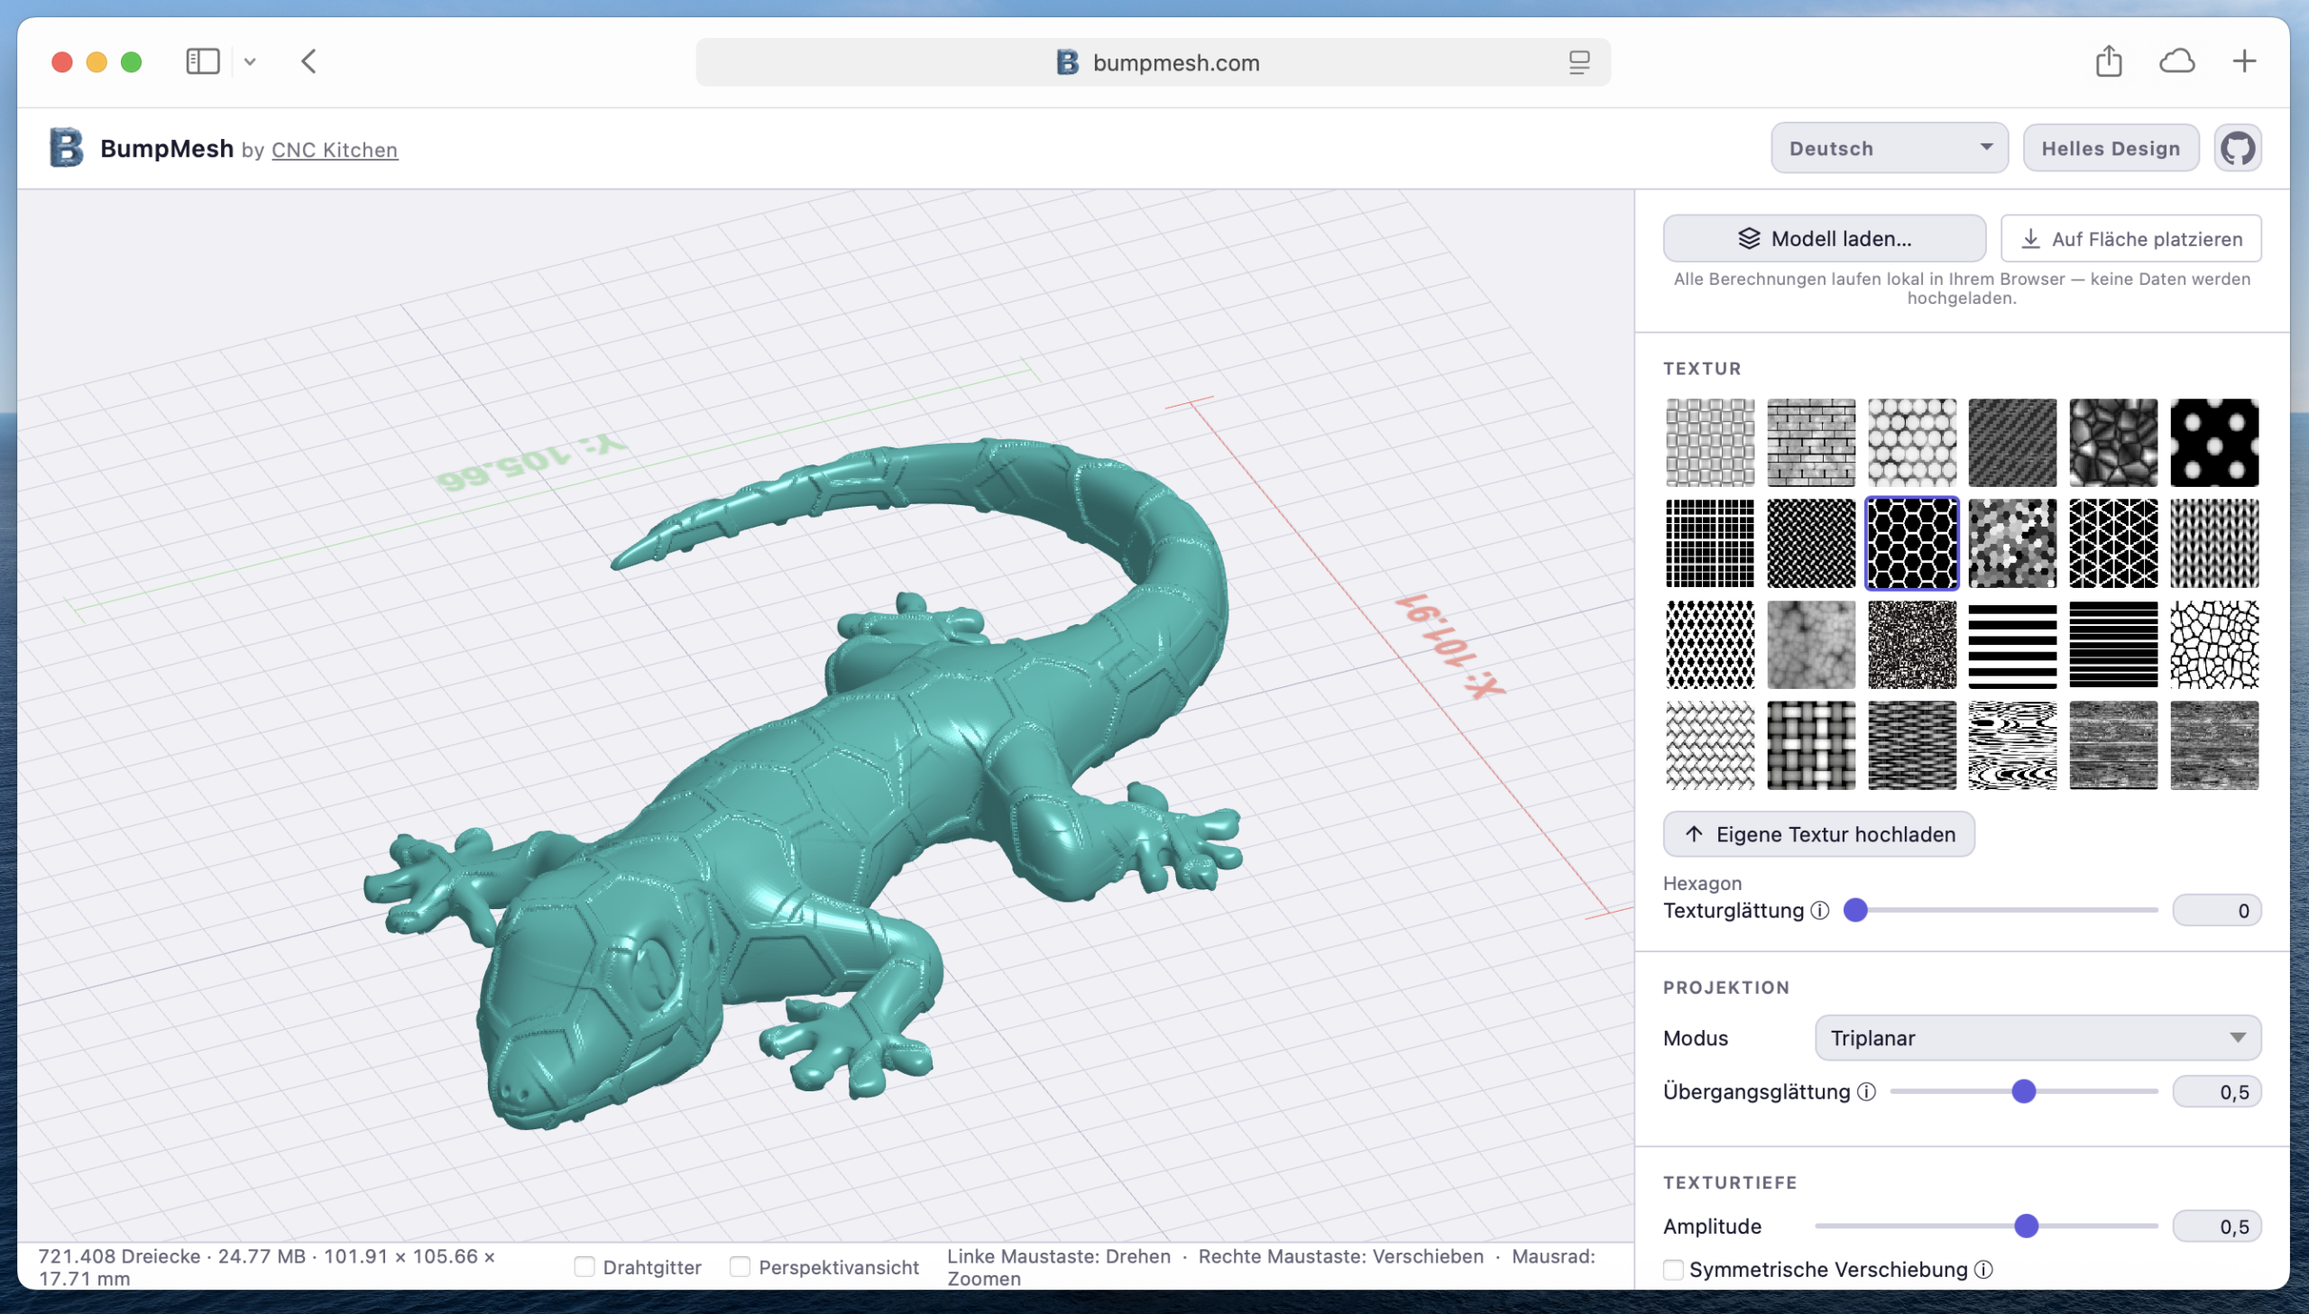Enable the Drahtgitter checkbox
This screenshot has width=2309, height=1314.
[x=584, y=1267]
